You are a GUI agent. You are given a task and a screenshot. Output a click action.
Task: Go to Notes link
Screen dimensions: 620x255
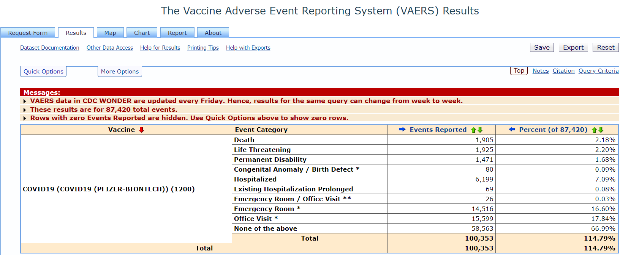(541, 71)
